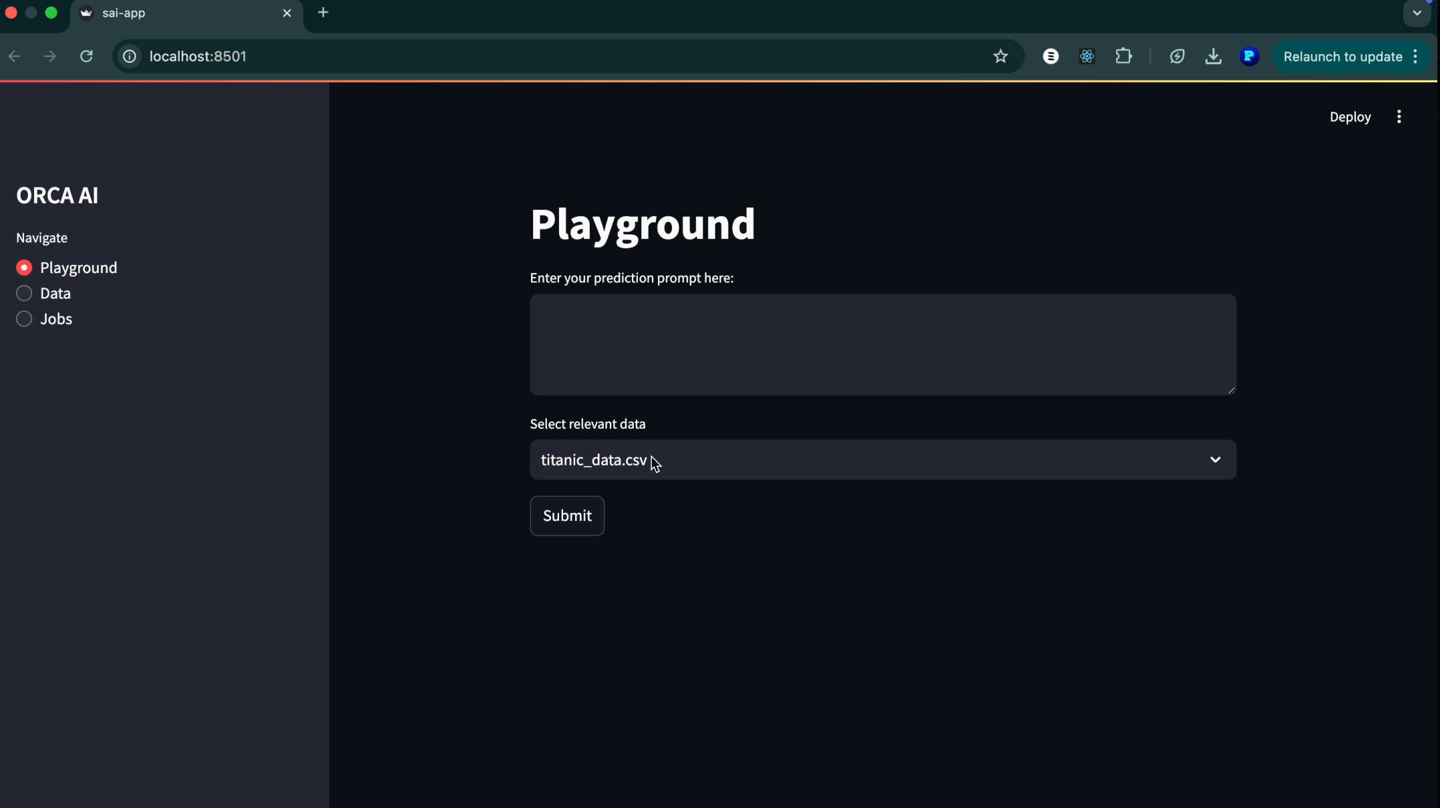Open the Extensions puzzle icon
Screen dimensions: 1440x808
point(1123,57)
